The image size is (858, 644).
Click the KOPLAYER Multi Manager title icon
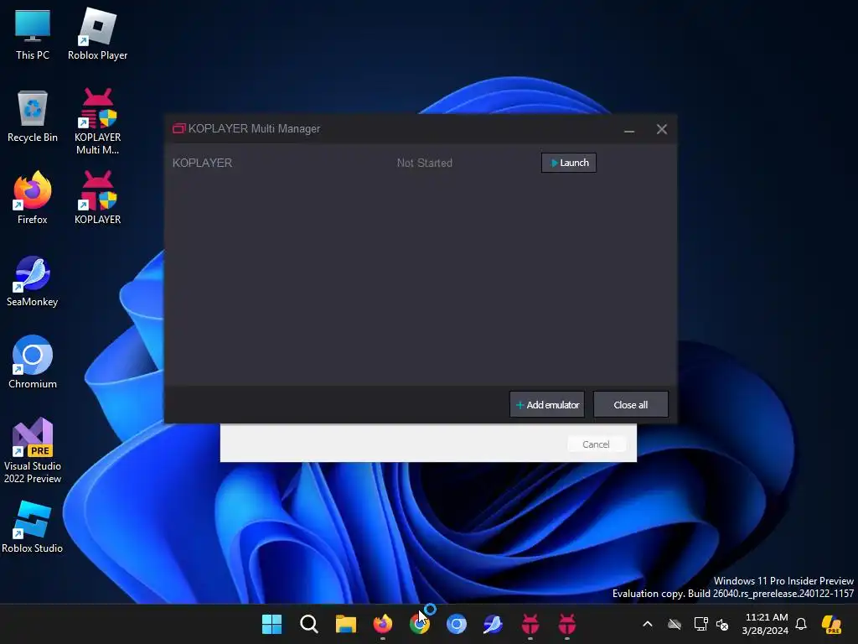pyautogui.click(x=179, y=128)
